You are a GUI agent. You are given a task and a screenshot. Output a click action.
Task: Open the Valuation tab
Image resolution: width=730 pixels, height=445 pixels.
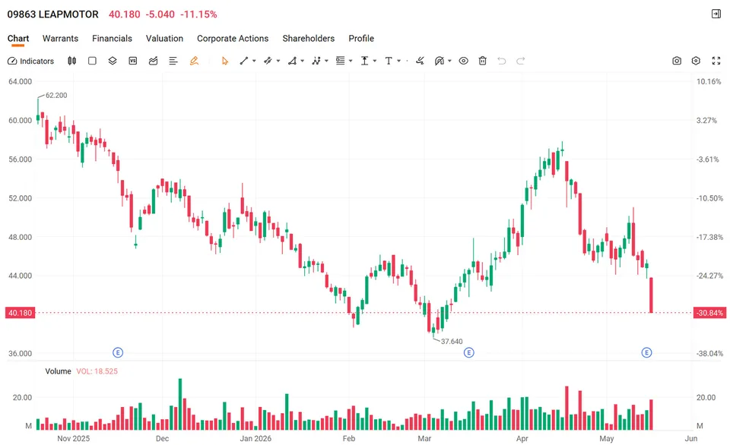tap(164, 39)
